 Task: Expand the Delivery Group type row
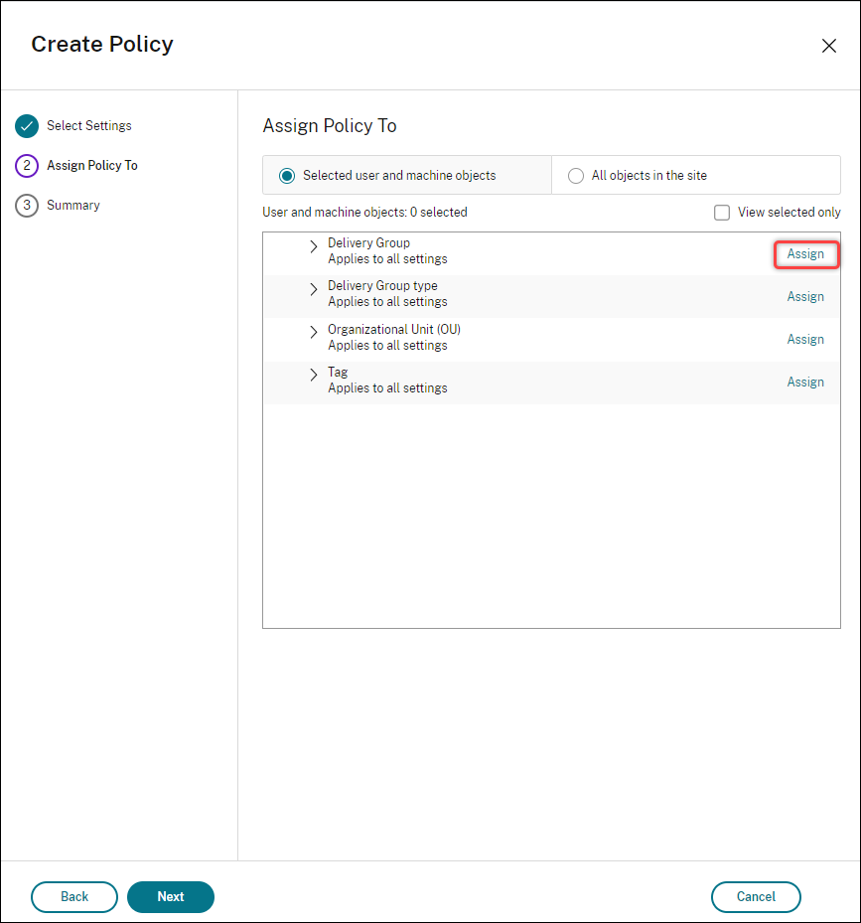[x=314, y=289]
